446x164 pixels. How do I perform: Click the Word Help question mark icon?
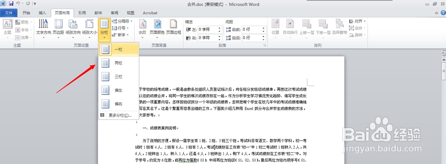[x=443, y=13]
